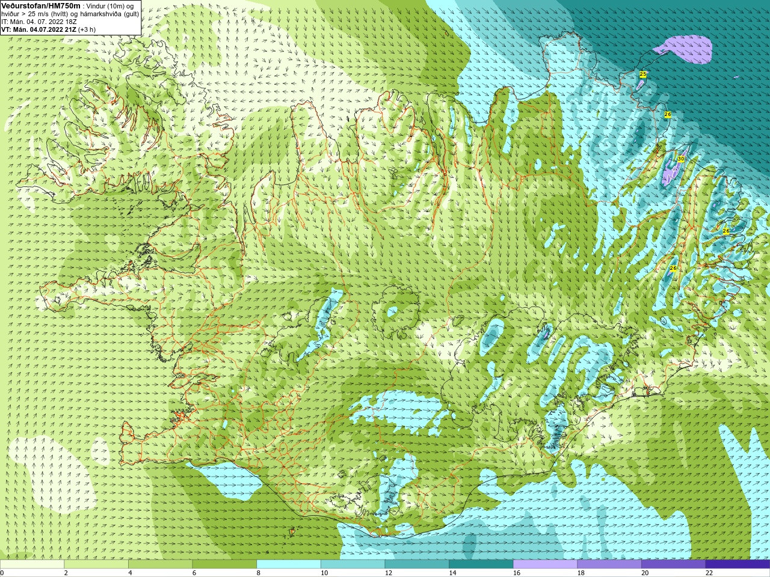The height and width of the screenshot is (577, 770).
Task: Select the darkest purple legend swatch above 22
Action: point(738,564)
